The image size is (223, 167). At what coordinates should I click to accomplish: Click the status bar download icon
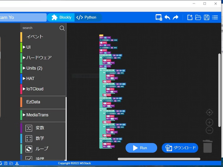click(x=17, y=163)
